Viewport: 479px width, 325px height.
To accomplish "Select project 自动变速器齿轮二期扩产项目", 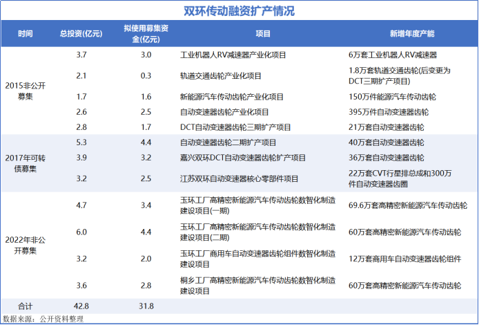I will [228, 142].
